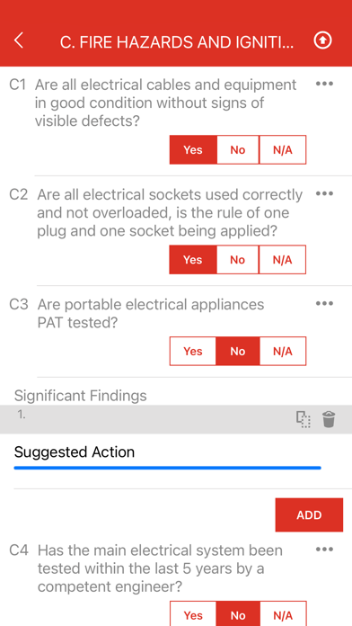Select No for C1 electrical cables question
Viewport: 352px width, 626px height.
238,149
